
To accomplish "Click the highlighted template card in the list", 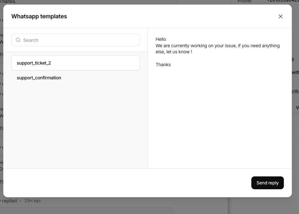I will tap(75, 63).
